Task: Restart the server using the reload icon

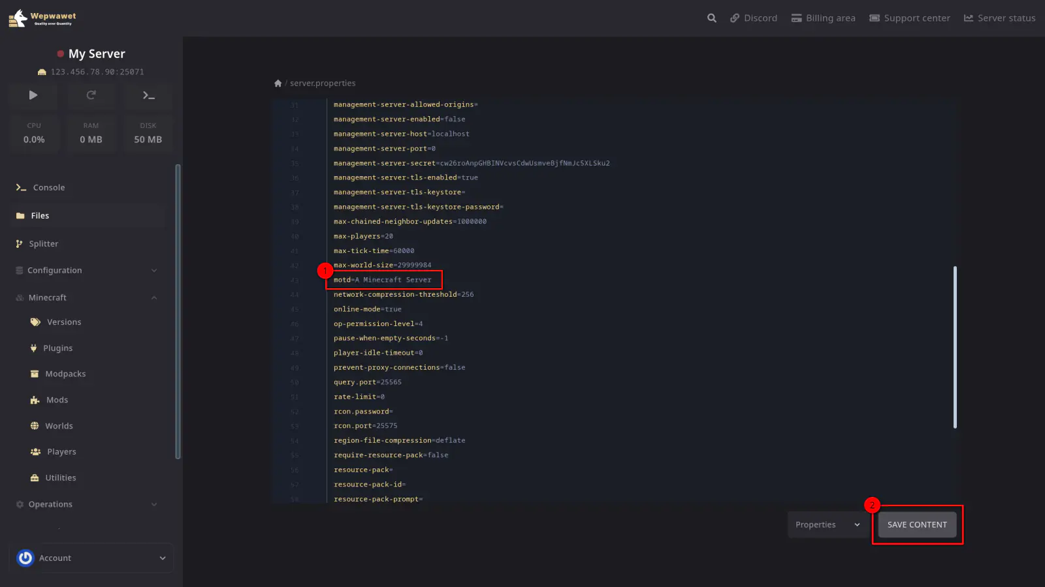Action: [91, 95]
